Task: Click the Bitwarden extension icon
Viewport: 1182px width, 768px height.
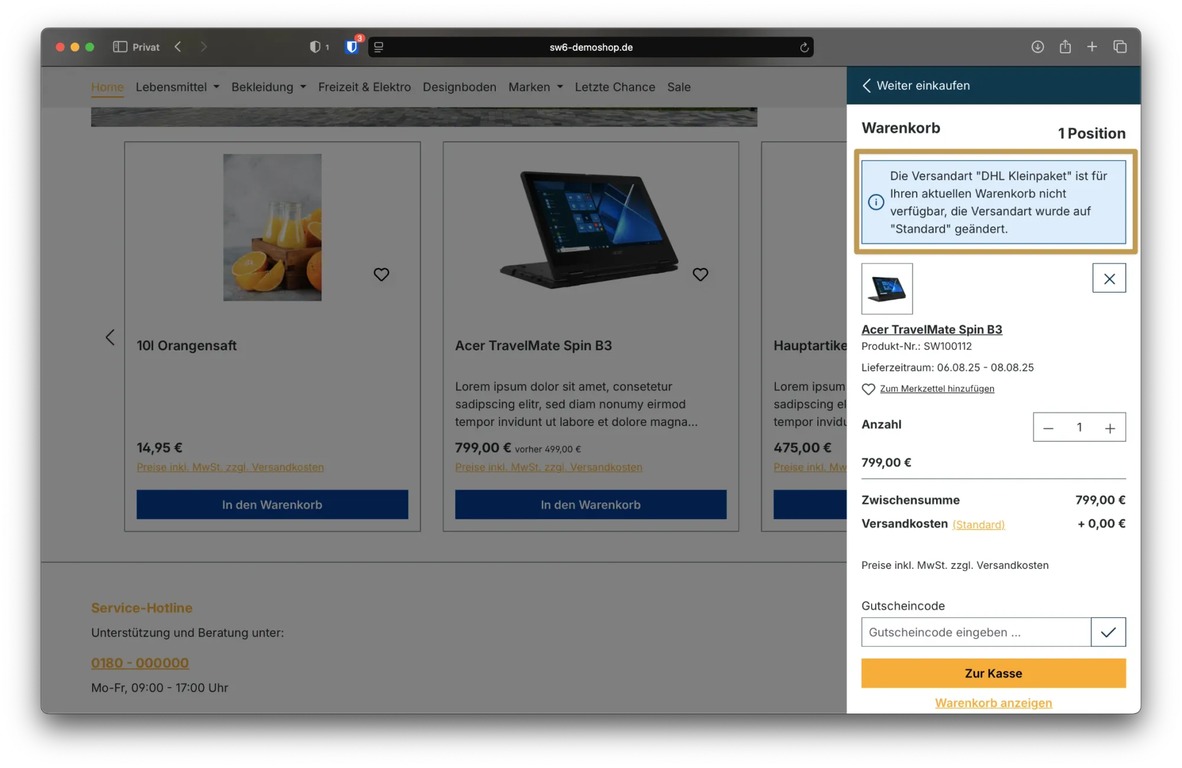Action: click(352, 47)
